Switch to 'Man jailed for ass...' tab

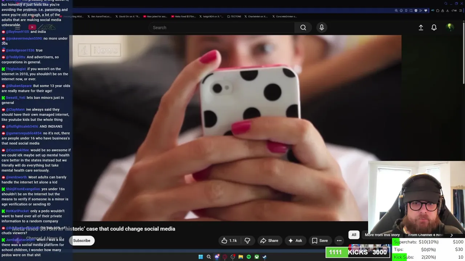pyautogui.click(x=155, y=16)
